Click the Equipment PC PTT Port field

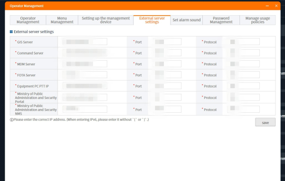[x=167, y=86]
